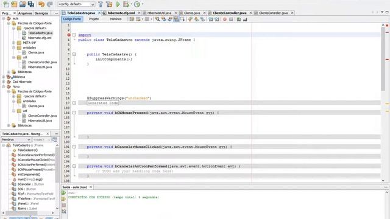The image size is (390, 219).
Task: Select TelaCadastro.java in aula project tree
Action: coord(40,33)
